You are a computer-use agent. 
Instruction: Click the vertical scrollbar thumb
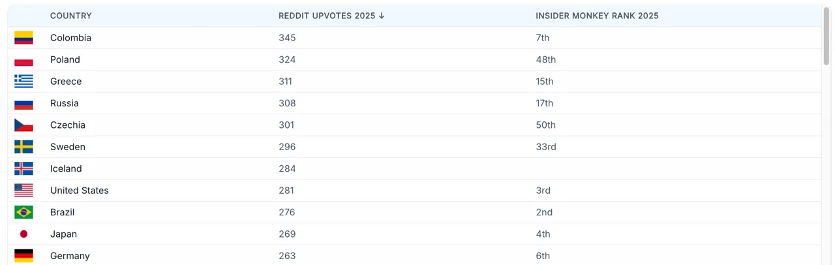(x=827, y=36)
